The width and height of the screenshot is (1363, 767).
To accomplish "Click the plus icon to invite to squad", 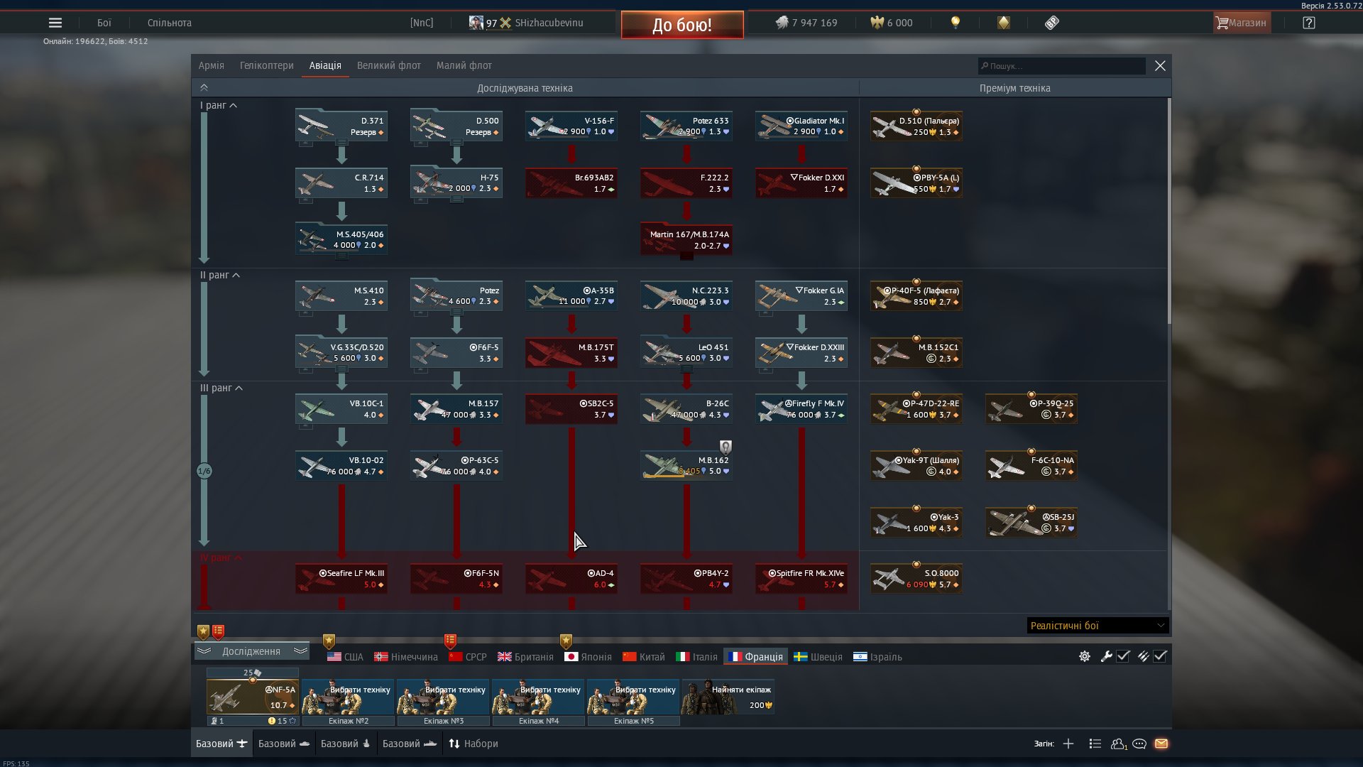I will pos(1068,744).
